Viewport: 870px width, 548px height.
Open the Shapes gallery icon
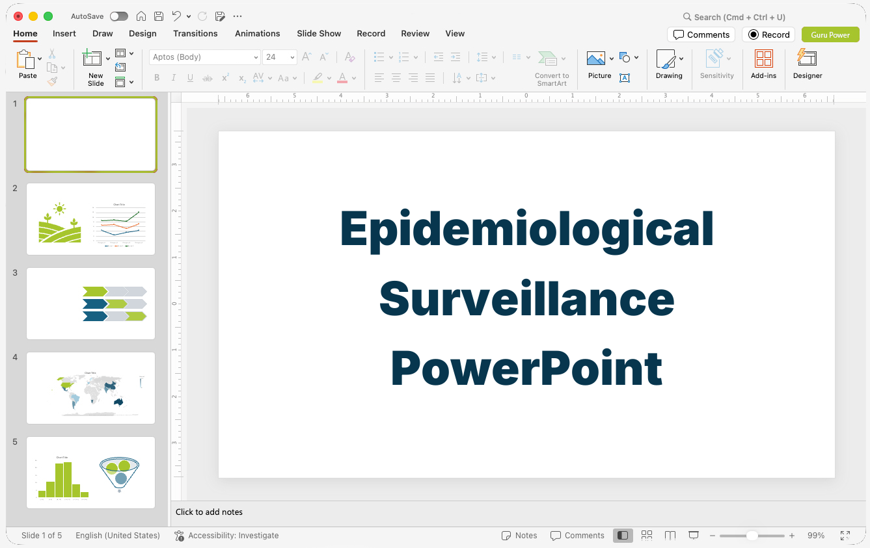click(625, 58)
